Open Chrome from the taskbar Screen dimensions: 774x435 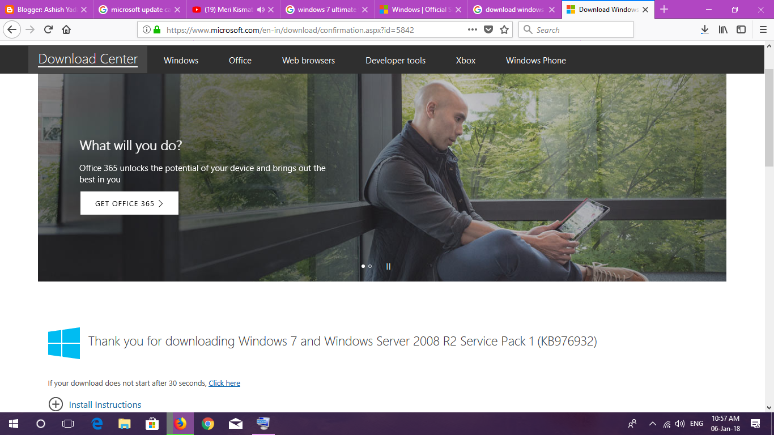pos(208,424)
